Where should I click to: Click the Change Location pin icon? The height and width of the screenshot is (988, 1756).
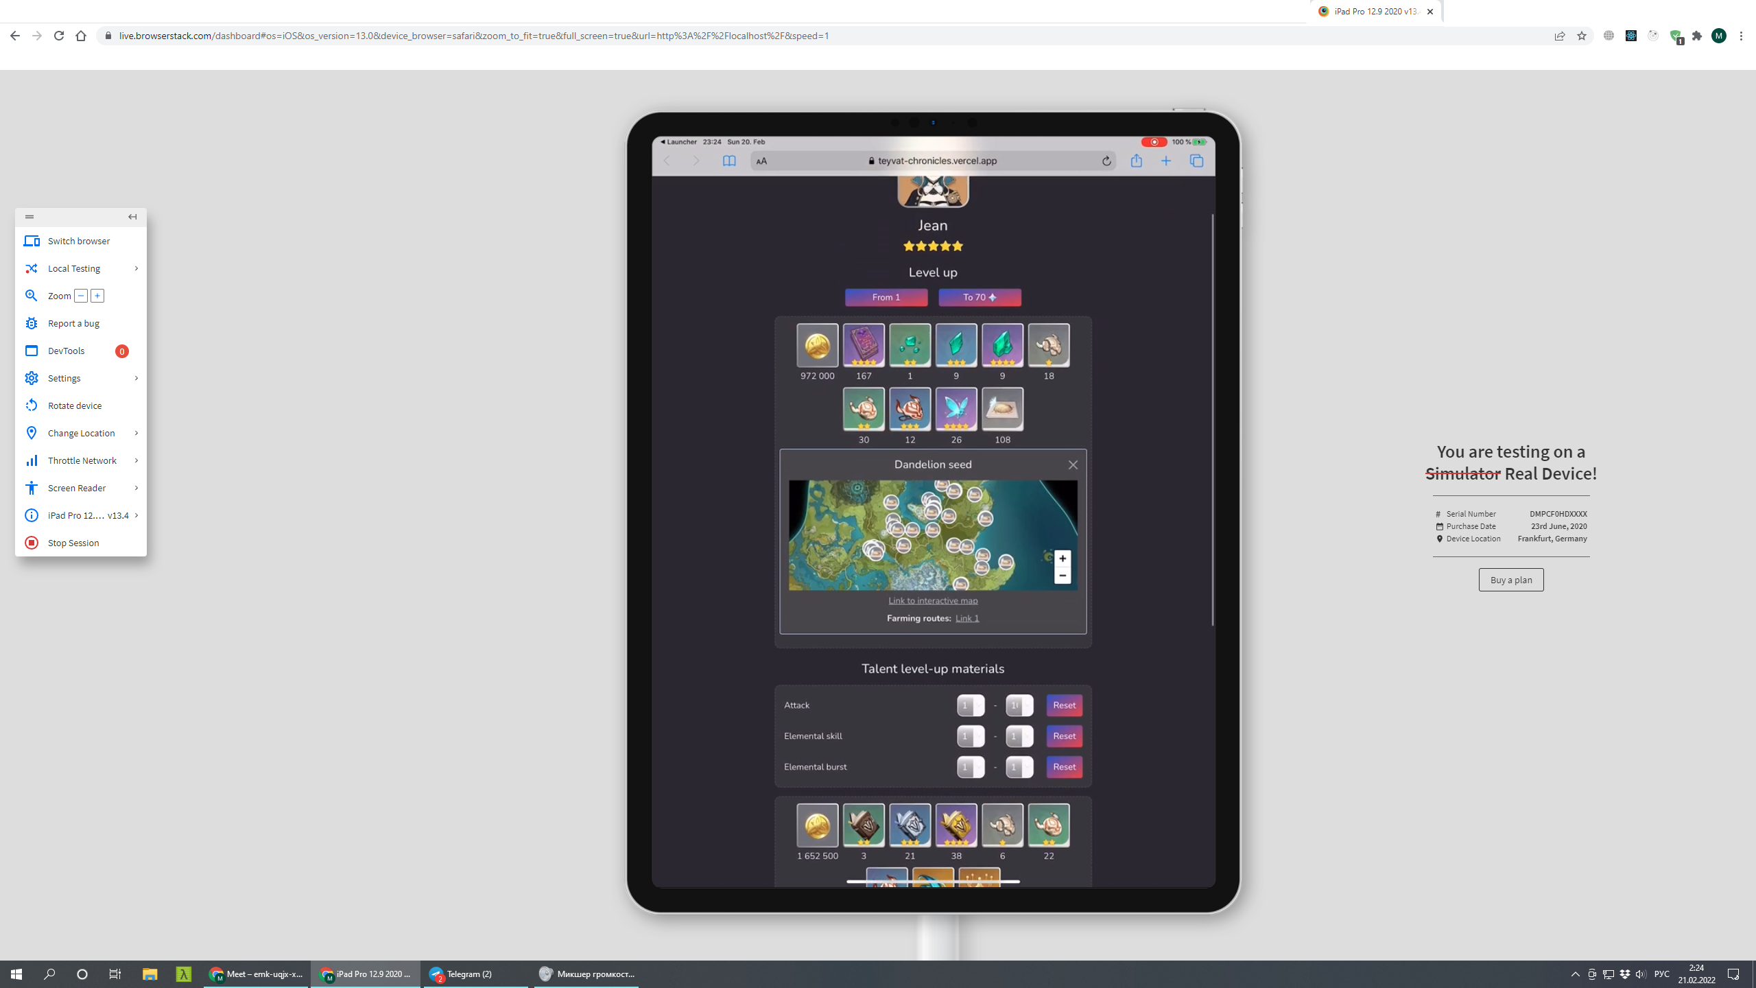(32, 433)
